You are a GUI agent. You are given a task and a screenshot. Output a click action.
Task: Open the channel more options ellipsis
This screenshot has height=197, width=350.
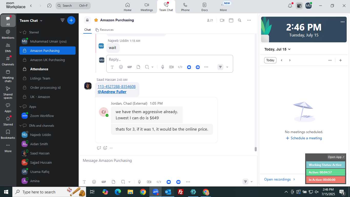click(x=249, y=20)
